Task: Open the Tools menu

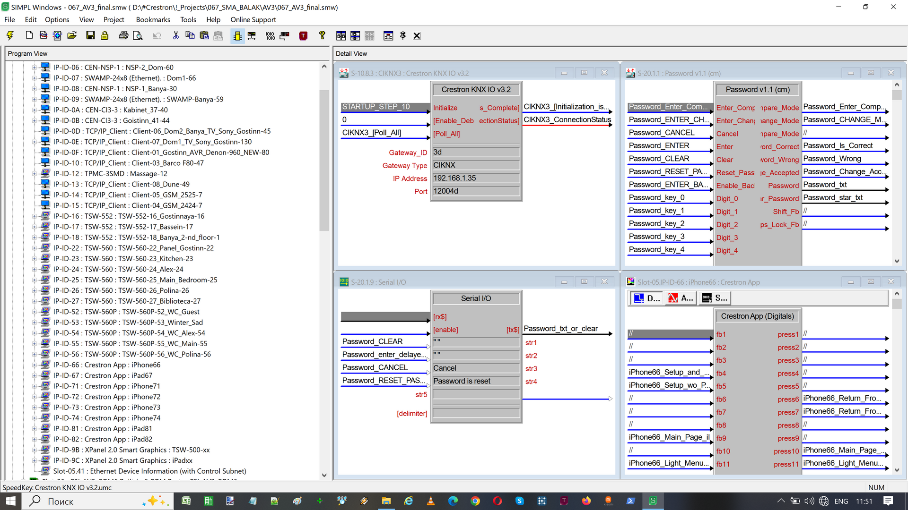Action: pyautogui.click(x=188, y=19)
